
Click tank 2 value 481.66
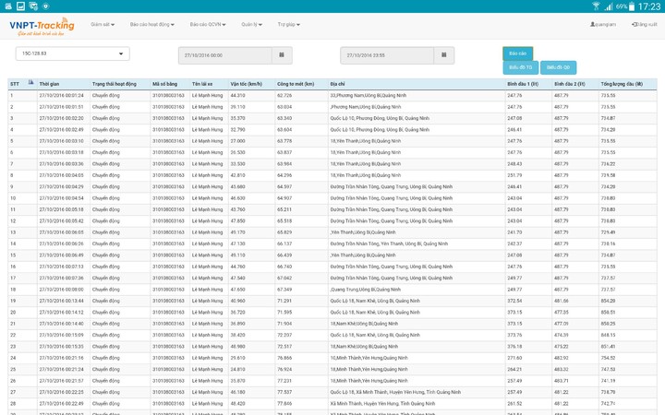562,301
